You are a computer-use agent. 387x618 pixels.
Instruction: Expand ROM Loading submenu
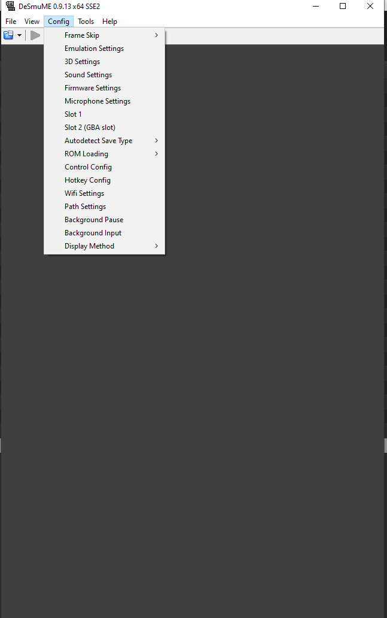tap(104, 154)
